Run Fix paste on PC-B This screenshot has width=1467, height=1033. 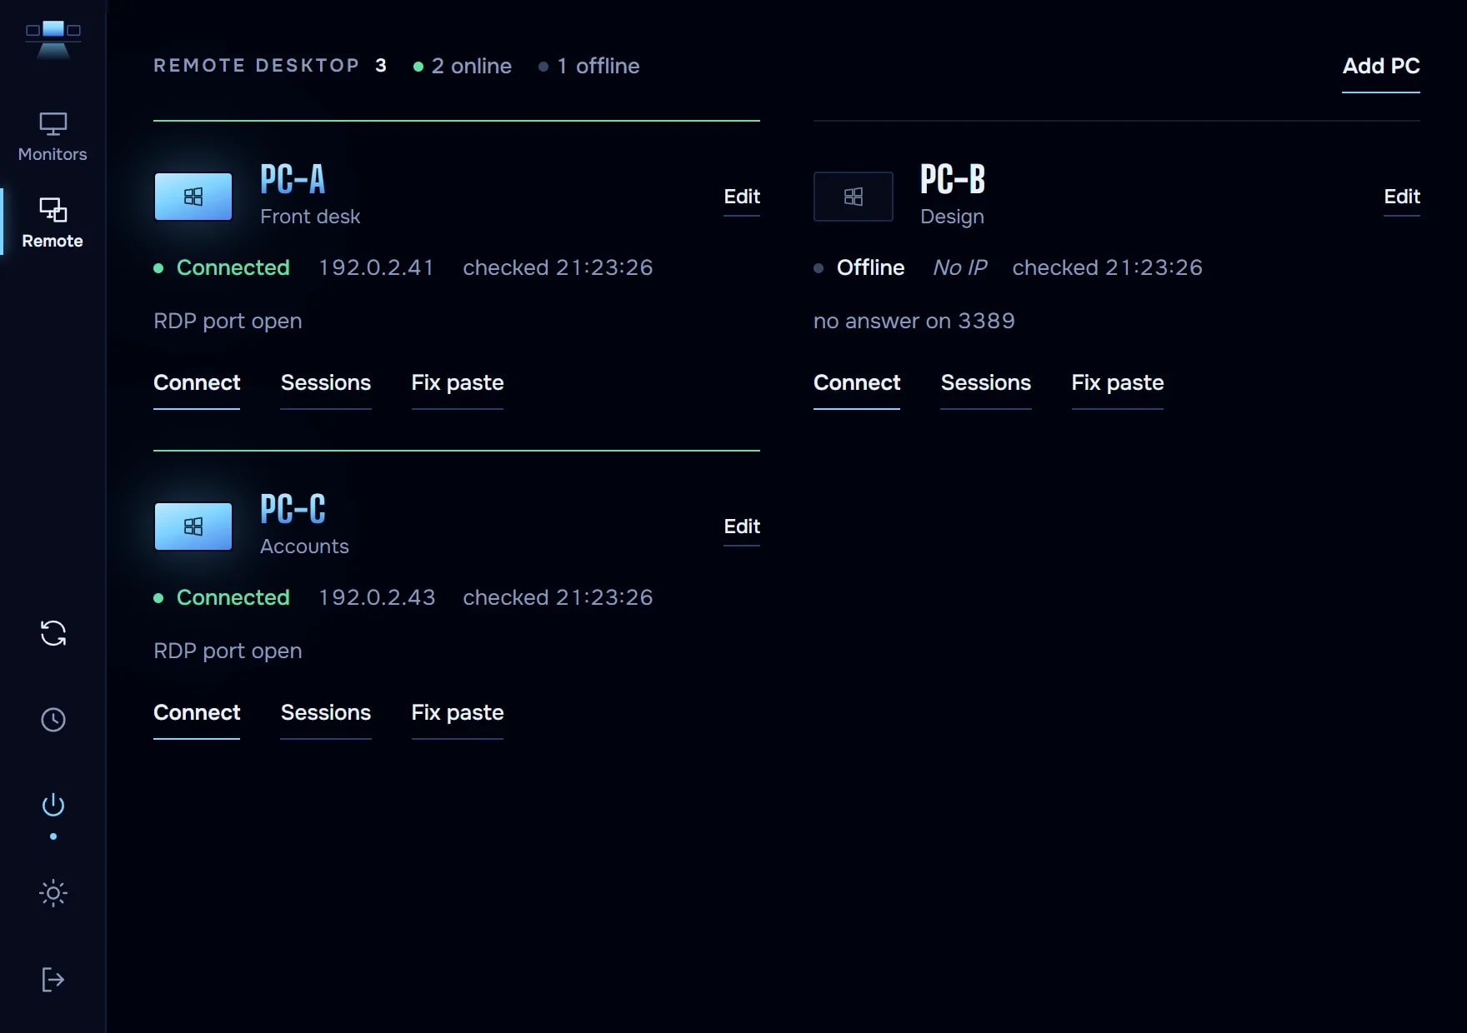[x=1118, y=384]
